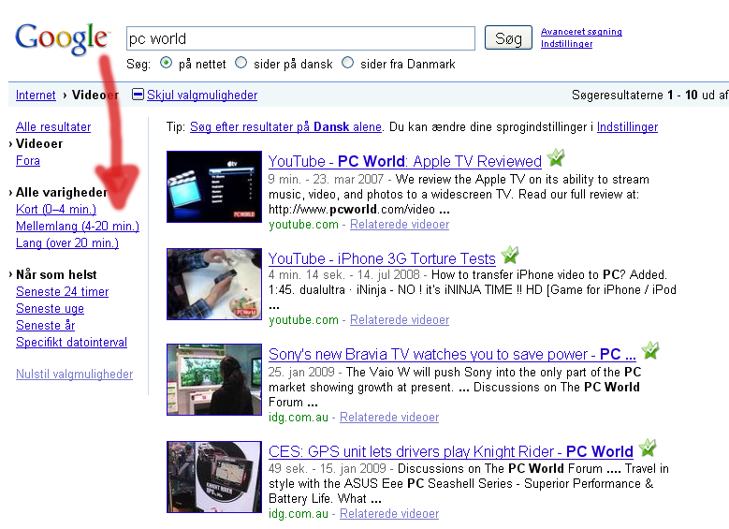Click star icon beside Apple TV Reviewed result
Viewport: 729px width, 529px height.
(x=556, y=158)
